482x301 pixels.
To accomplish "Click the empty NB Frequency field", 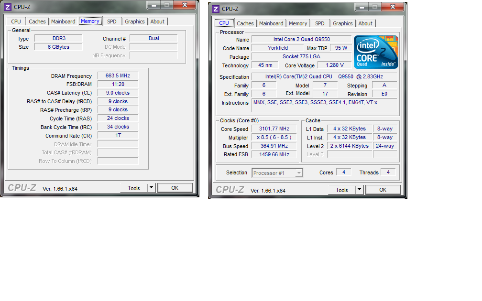I will click(153, 55).
